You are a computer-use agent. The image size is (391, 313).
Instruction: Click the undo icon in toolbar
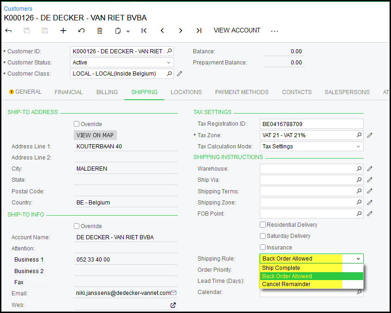[81, 31]
